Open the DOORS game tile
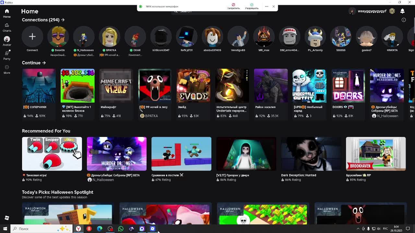Image resolution: width=415 pixels, height=233 pixels. (x=348, y=86)
